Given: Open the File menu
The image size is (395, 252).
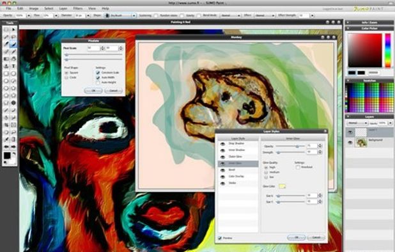Looking at the screenshot, I should 8,8.
